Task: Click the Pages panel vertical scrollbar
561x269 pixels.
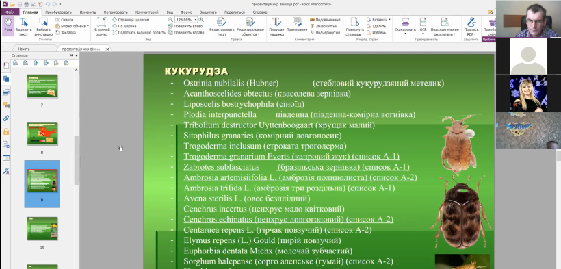Action: (76, 160)
